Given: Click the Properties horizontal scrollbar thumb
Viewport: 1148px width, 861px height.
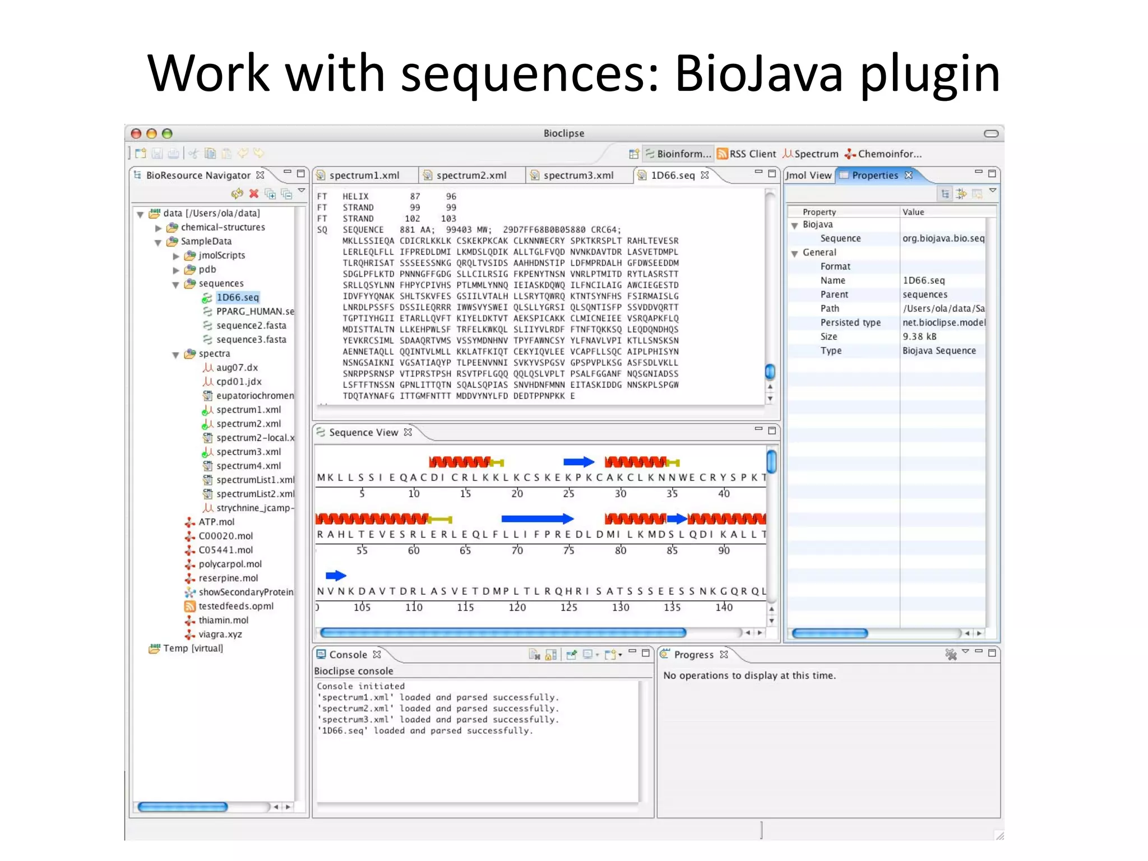Looking at the screenshot, I should pos(830,633).
